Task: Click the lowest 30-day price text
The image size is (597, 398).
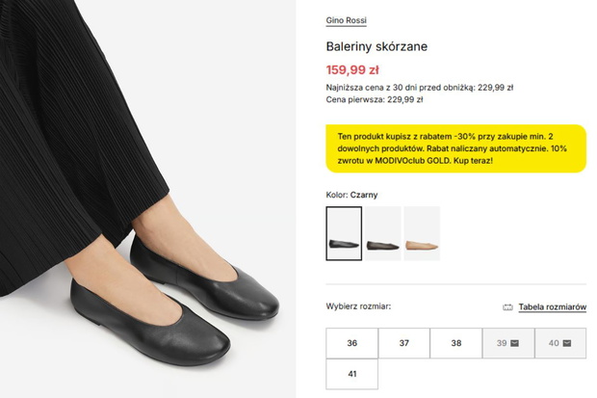Action: coord(420,88)
